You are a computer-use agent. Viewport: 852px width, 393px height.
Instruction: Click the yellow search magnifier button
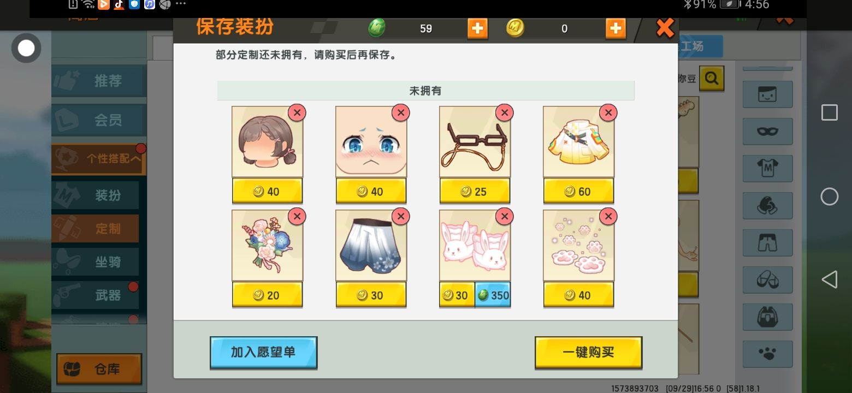pyautogui.click(x=712, y=79)
